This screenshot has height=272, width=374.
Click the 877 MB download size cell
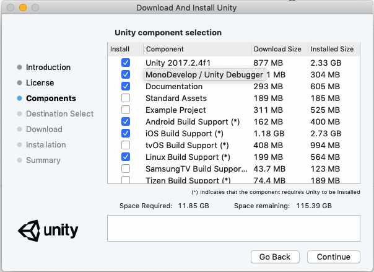[268, 63]
